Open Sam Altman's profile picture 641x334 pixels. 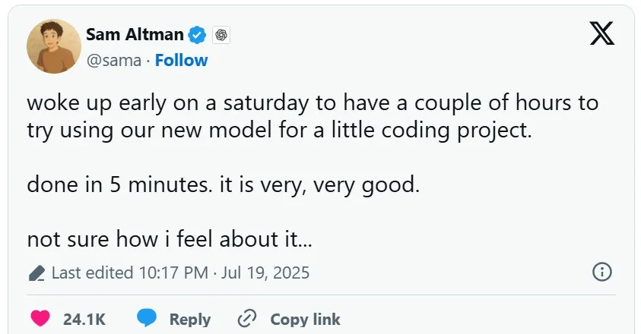coord(54,46)
